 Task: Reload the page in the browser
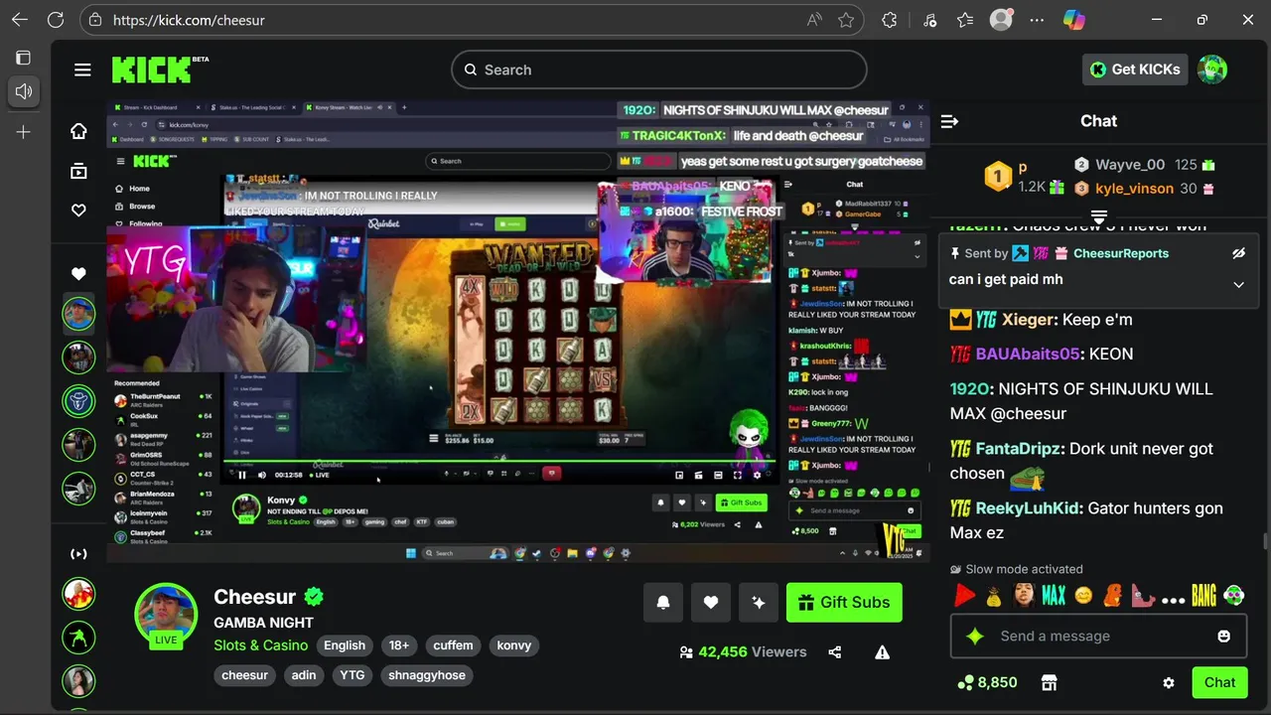pyautogui.click(x=56, y=20)
